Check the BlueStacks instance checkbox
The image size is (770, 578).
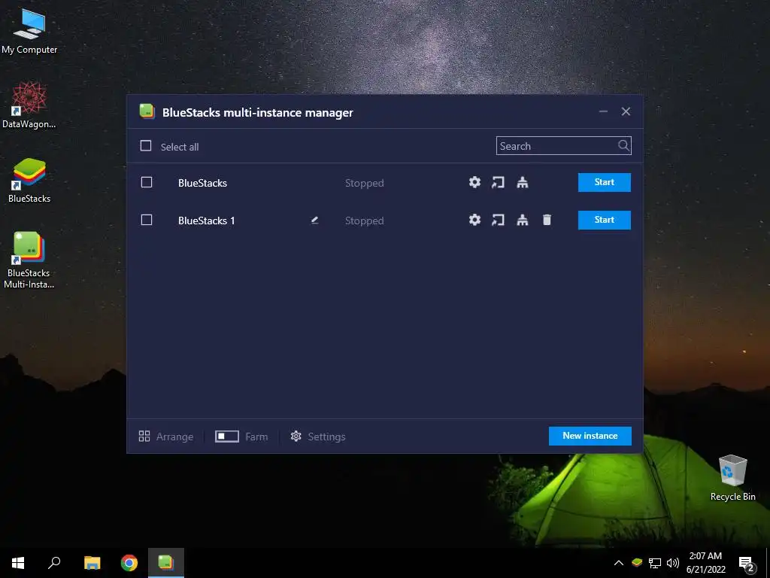[x=147, y=182]
